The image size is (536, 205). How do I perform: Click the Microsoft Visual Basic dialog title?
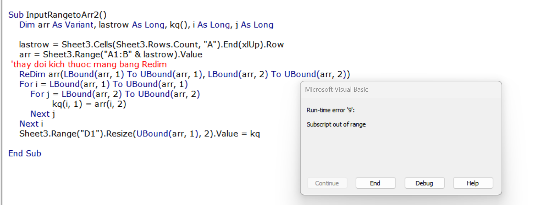(337, 89)
